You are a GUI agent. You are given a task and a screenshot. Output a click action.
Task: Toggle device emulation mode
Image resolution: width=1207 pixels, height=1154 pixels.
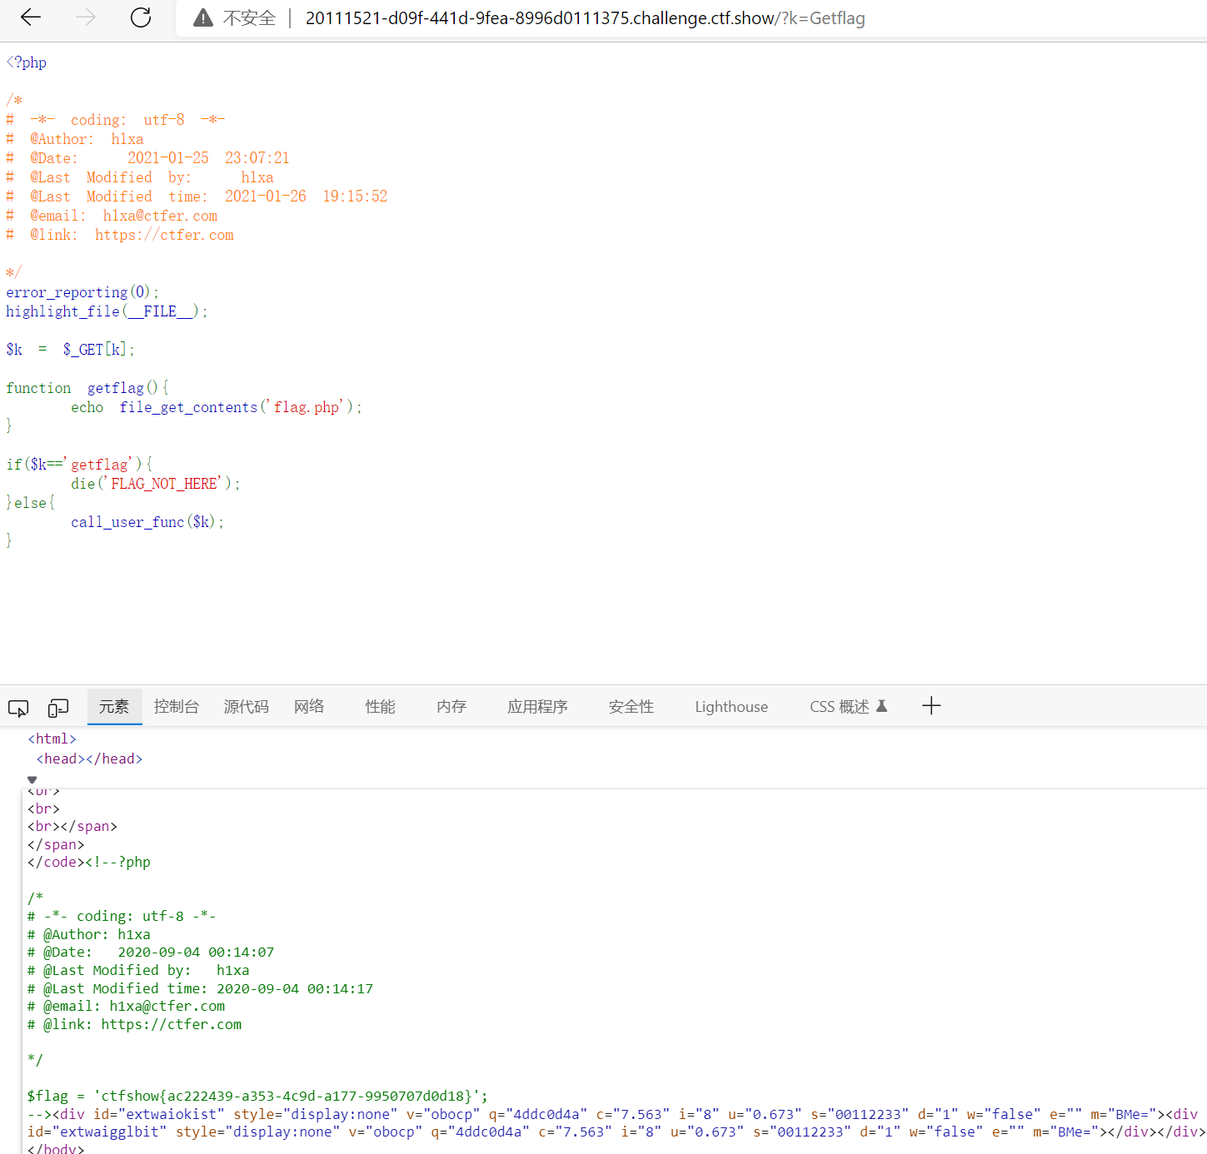[58, 708]
